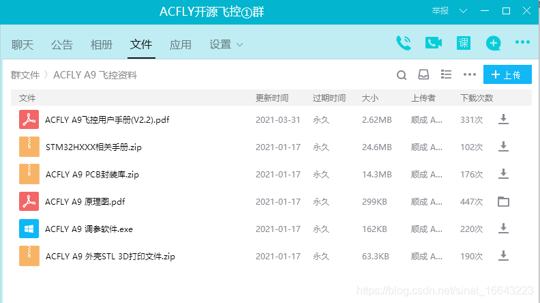The height and width of the screenshot is (303, 540).
Task: Download ACFLY A9 PCB封装库.zip
Action: pos(503,174)
